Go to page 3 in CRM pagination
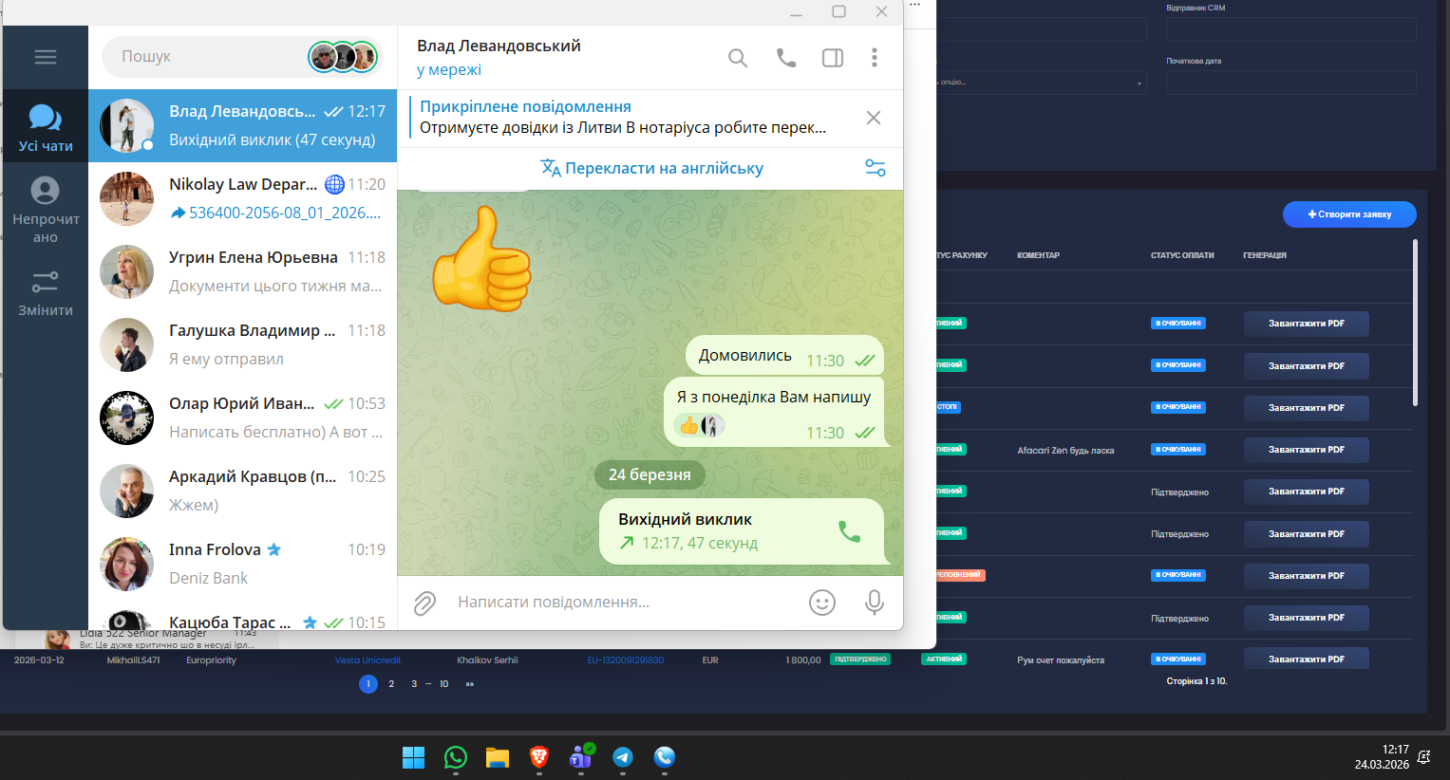The width and height of the screenshot is (1450, 780). pyautogui.click(x=414, y=684)
